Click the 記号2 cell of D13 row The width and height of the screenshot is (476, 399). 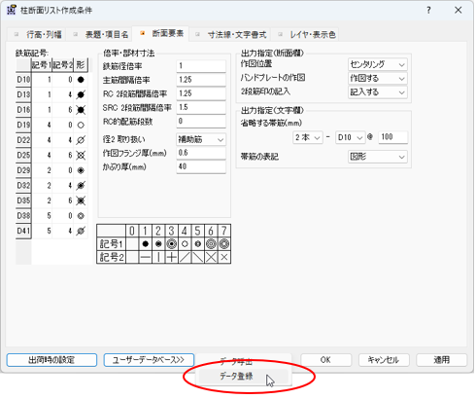[x=63, y=94]
